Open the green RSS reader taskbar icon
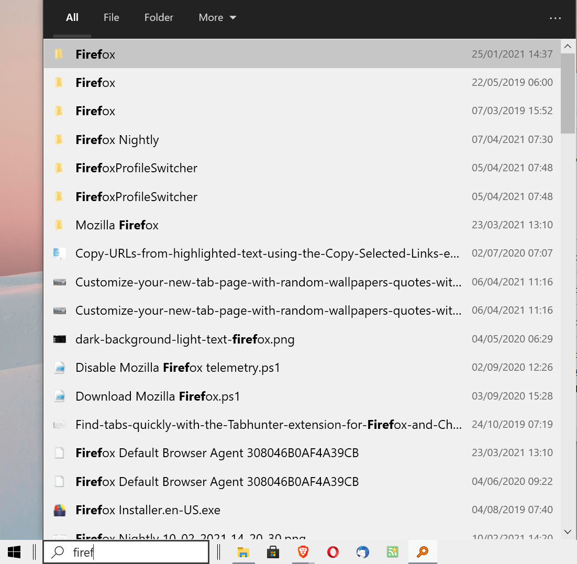This screenshot has width=577, height=564. pyautogui.click(x=392, y=552)
